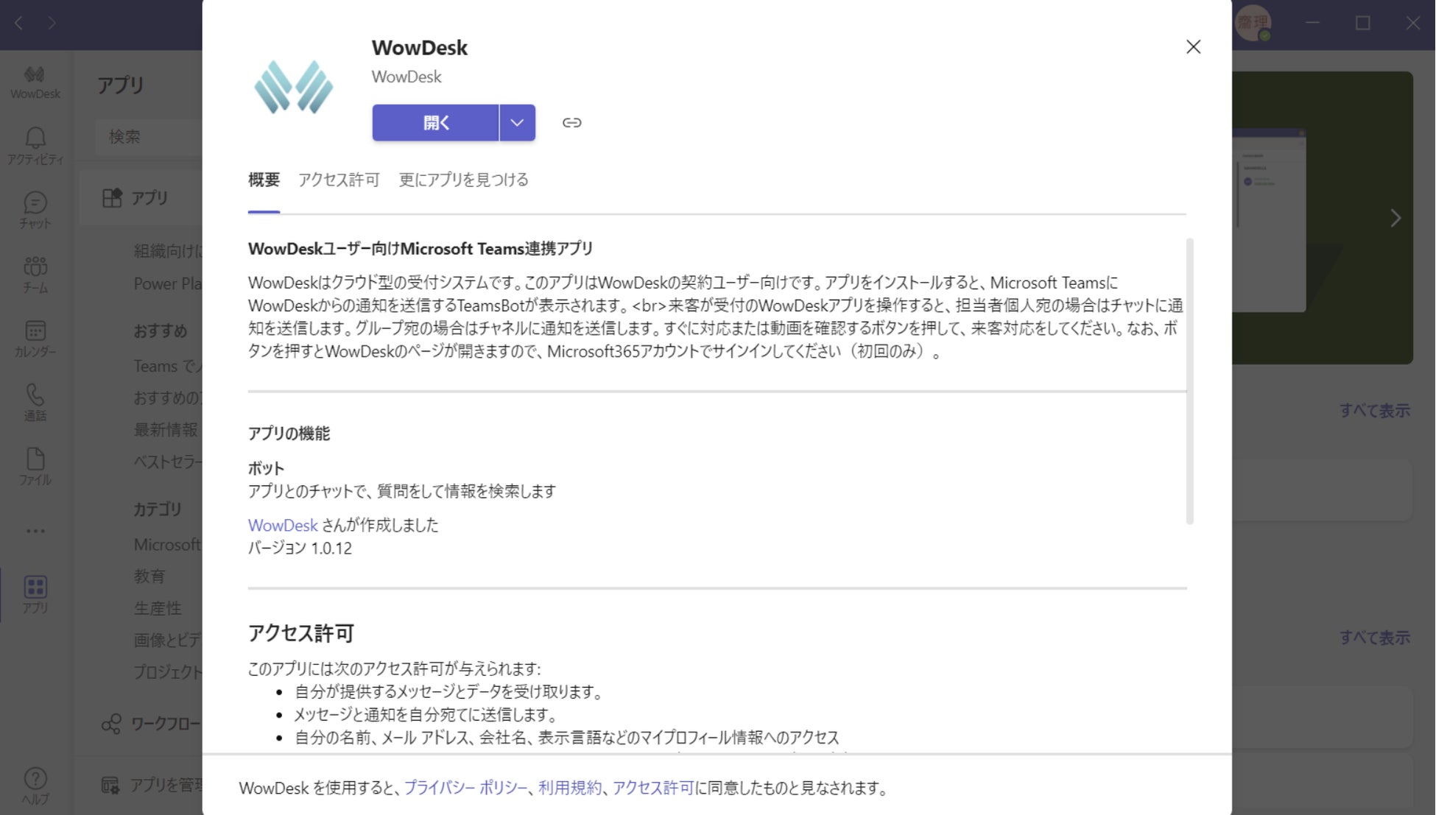
Task: Select the 最新情報 entry
Action: click(x=166, y=430)
